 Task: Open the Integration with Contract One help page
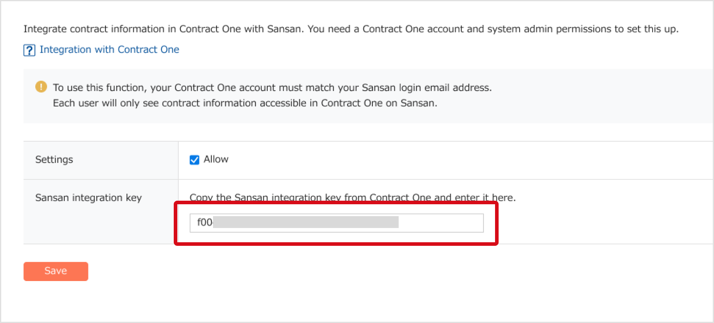pyautogui.click(x=109, y=49)
